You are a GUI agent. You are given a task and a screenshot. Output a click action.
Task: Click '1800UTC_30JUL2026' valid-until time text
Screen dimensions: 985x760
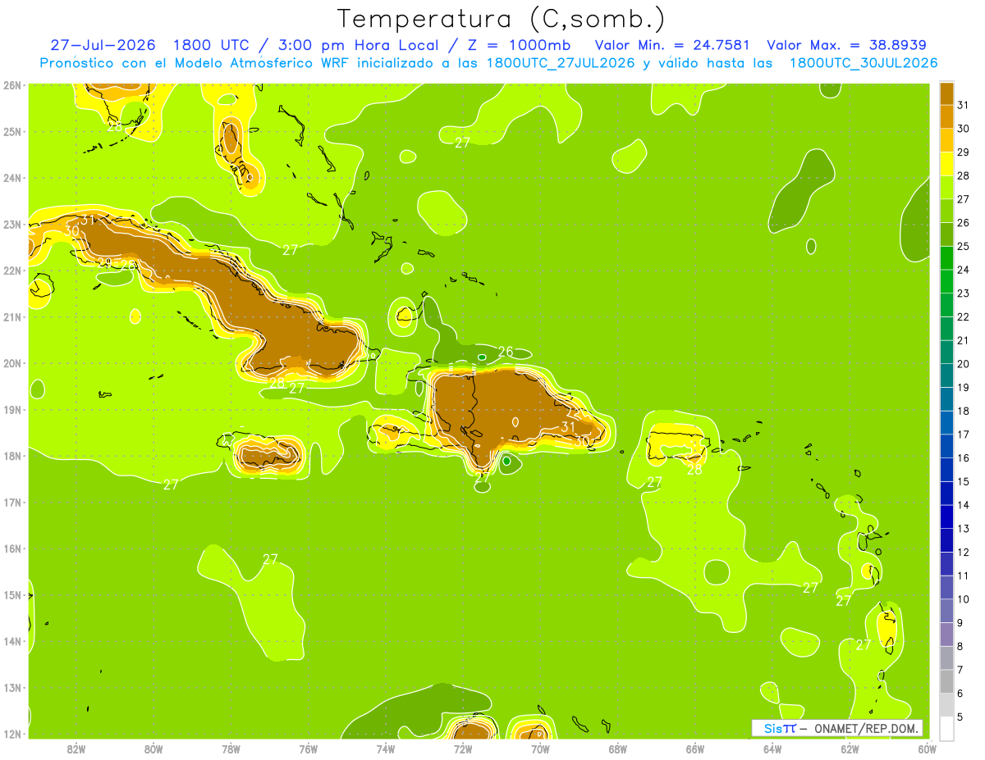(x=864, y=63)
